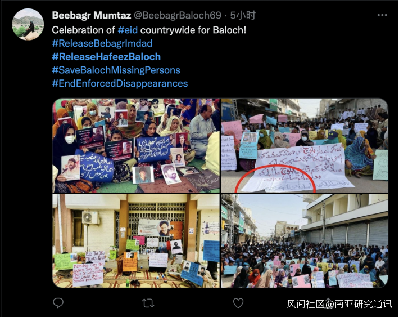This screenshot has height=317, width=399.
Task: Click the tweet text 'Celebration of'
Action: click(x=84, y=30)
